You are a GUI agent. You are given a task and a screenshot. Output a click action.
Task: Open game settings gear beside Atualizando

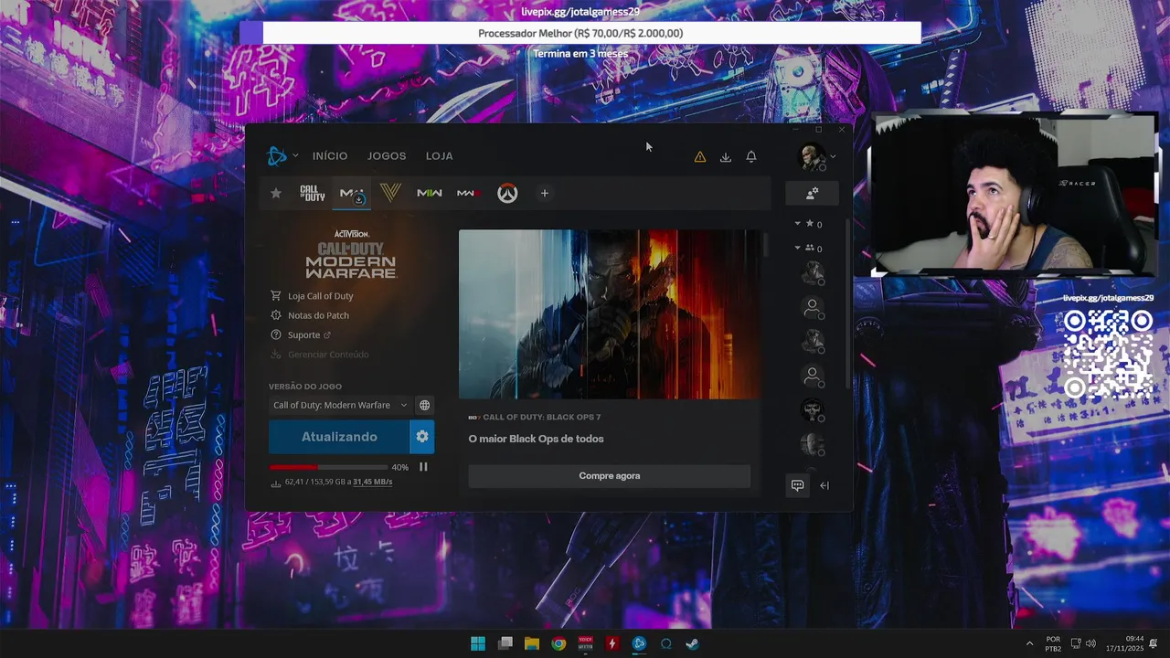click(422, 437)
